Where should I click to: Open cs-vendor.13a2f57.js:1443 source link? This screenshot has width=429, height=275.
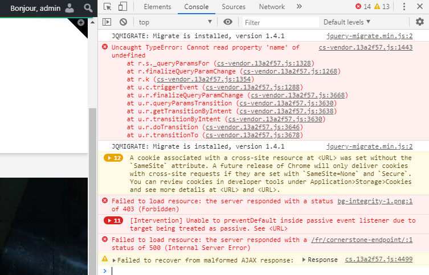(x=365, y=48)
